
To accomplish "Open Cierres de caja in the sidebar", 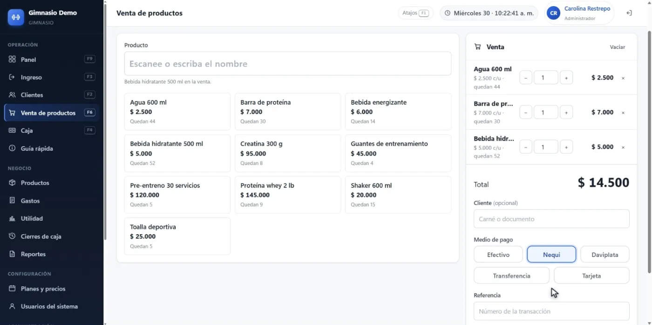I will coord(52,237).
